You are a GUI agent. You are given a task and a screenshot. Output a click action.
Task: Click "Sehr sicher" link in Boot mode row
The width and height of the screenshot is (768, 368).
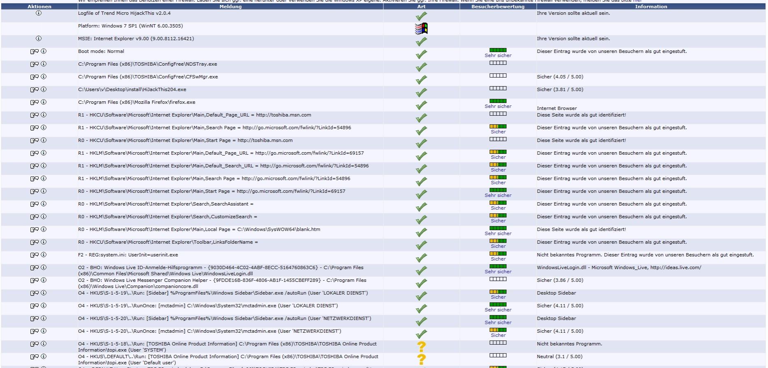click(x=498, y=55)
